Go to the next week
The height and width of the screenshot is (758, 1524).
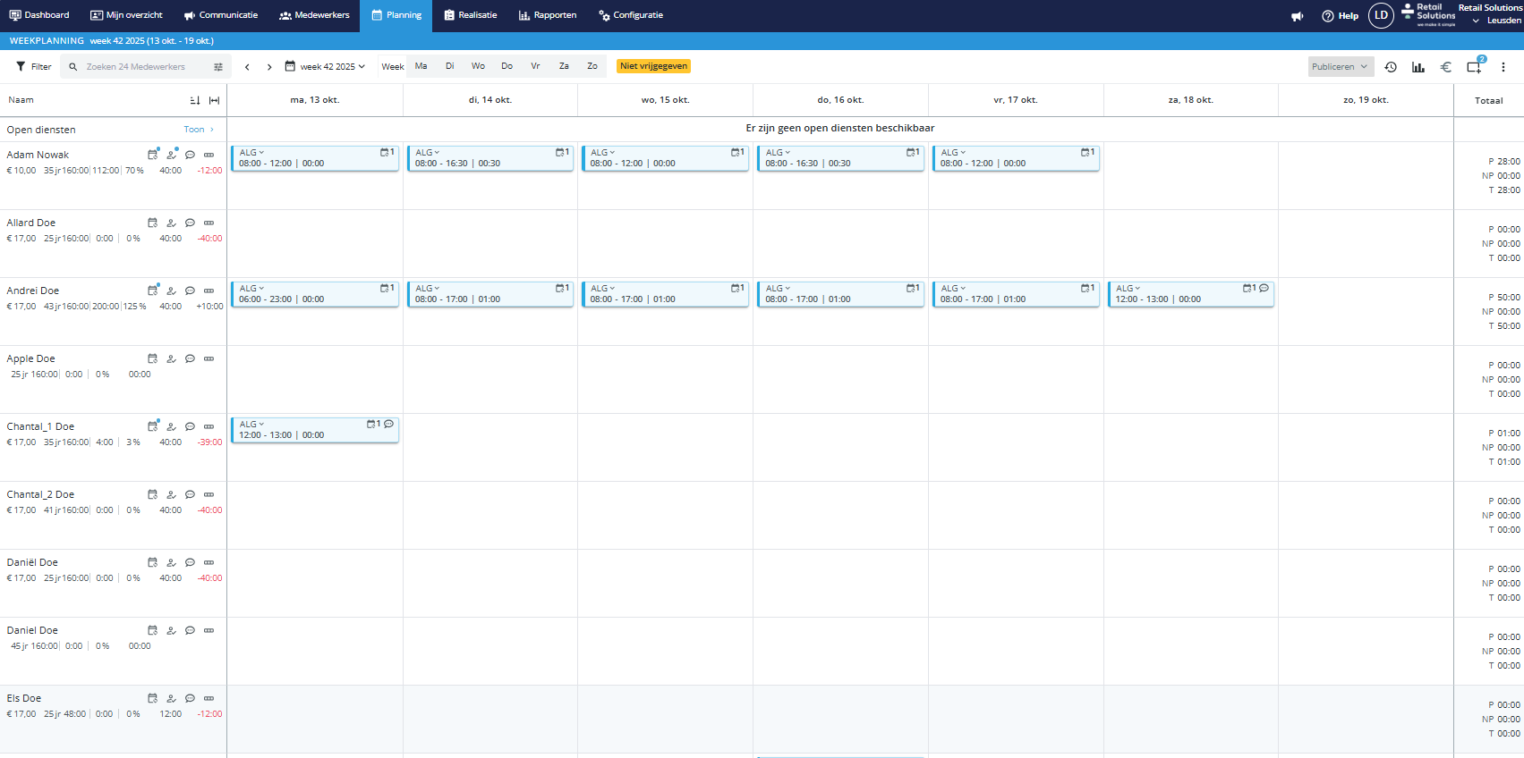(269, 67)
